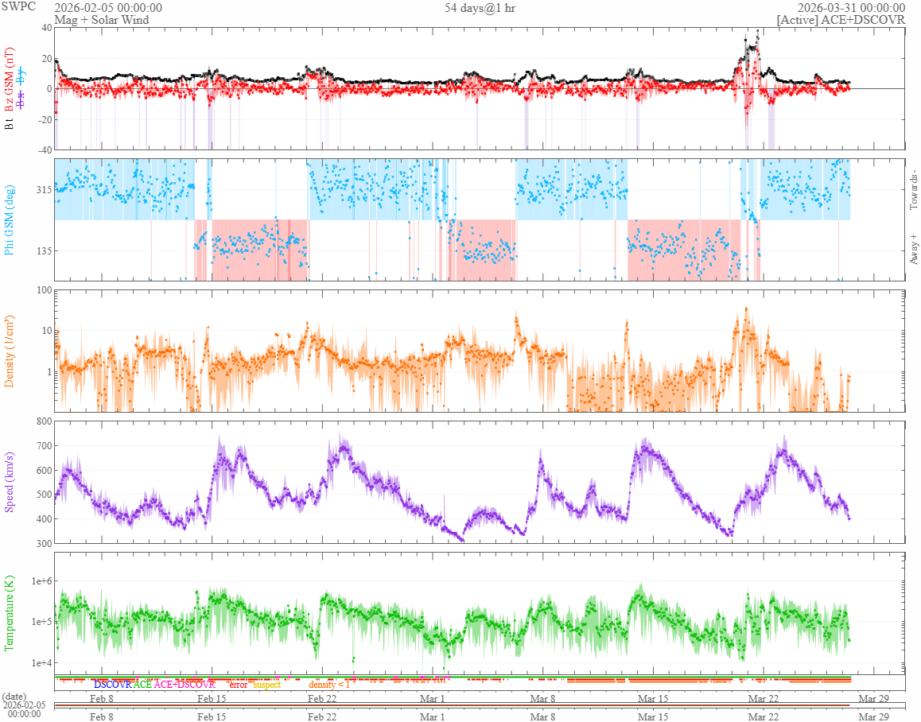This screenshot has width=921, height=722.
Task: Click the magenta ACE+DSCOVR legend label
Action: 185,685
